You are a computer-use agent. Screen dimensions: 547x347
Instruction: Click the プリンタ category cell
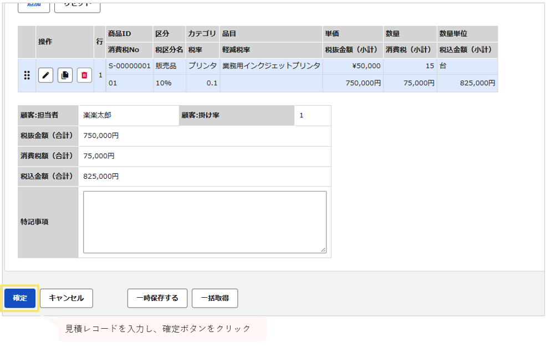[x=203, y=66]
